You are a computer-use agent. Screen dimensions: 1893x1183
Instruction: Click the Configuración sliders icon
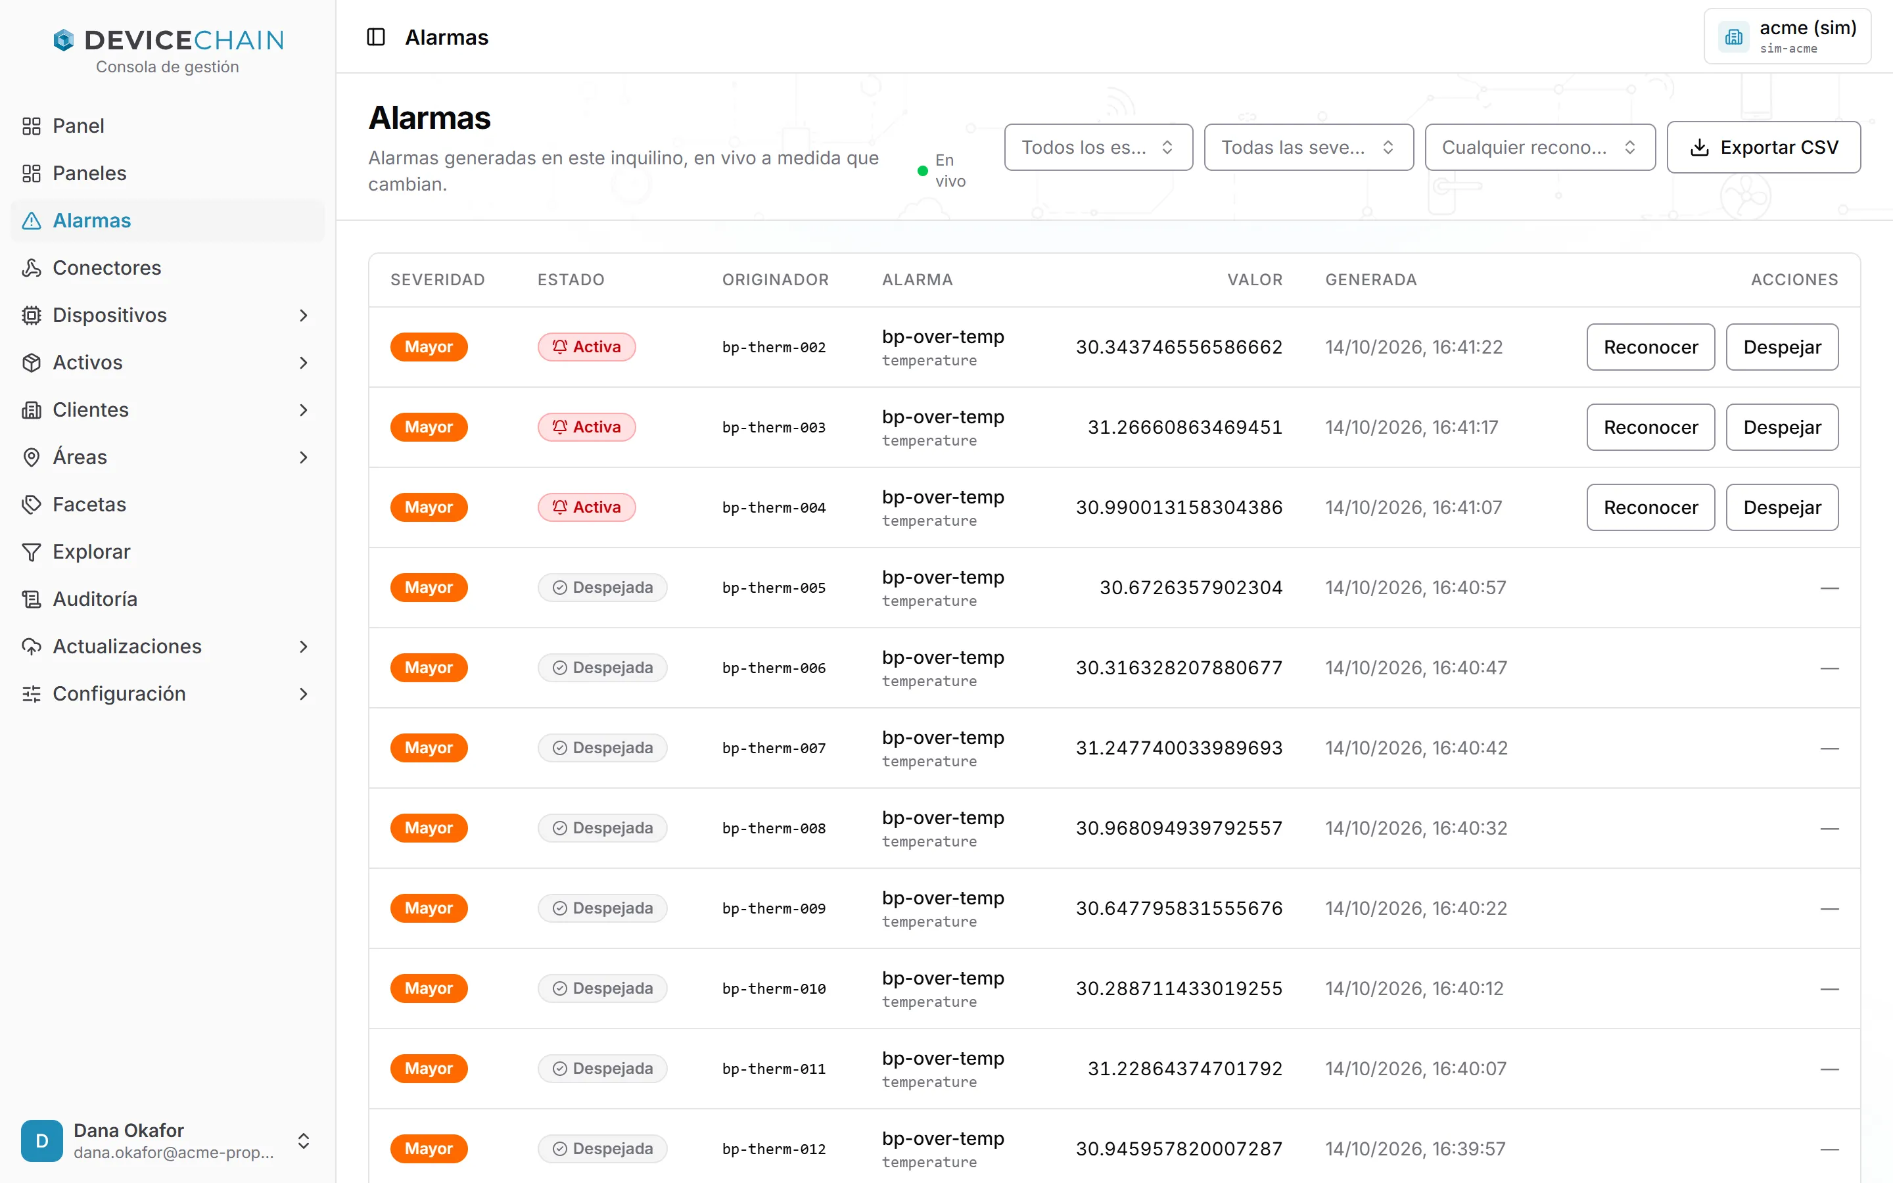[32, 694]
